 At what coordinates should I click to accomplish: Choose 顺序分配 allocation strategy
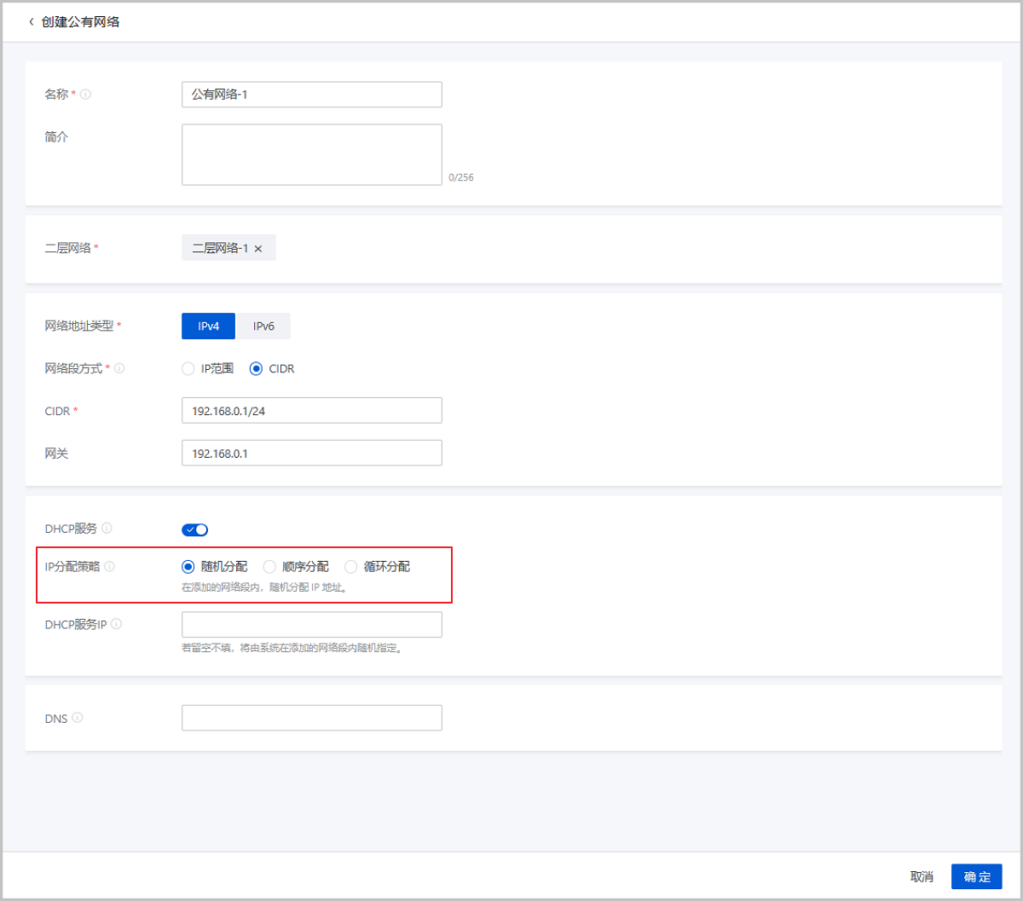click(269, 567)
